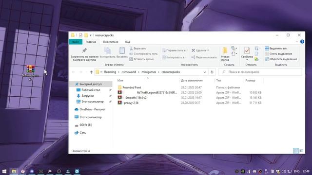Open the Файл tab
312x175 pixels.
tap(76, 42)
